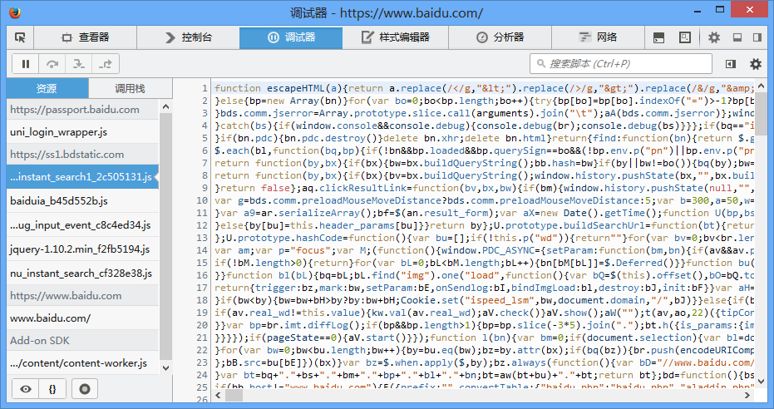774x409 pixels.
Task: Set breakpoint on line 17 gutter
Action: coord(202,288)
